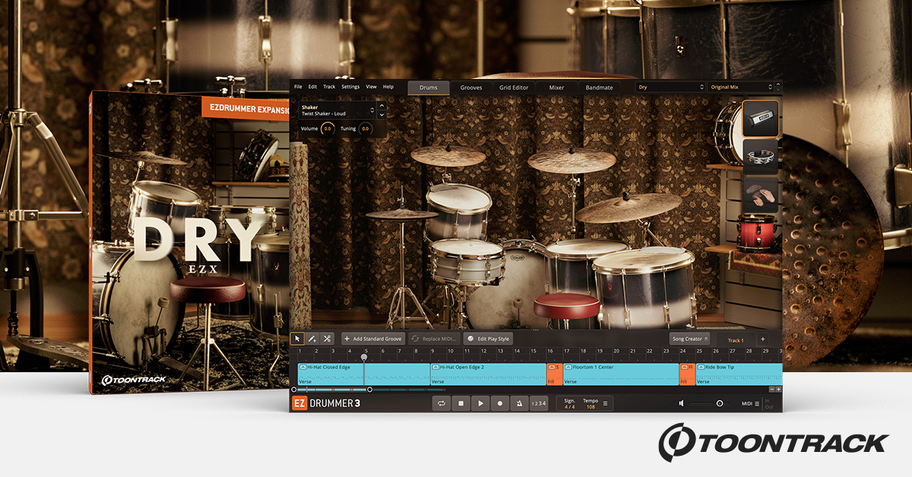Step to next shaker instrument with down arrow
Viewport: 912px width, 477px height.
382,115
